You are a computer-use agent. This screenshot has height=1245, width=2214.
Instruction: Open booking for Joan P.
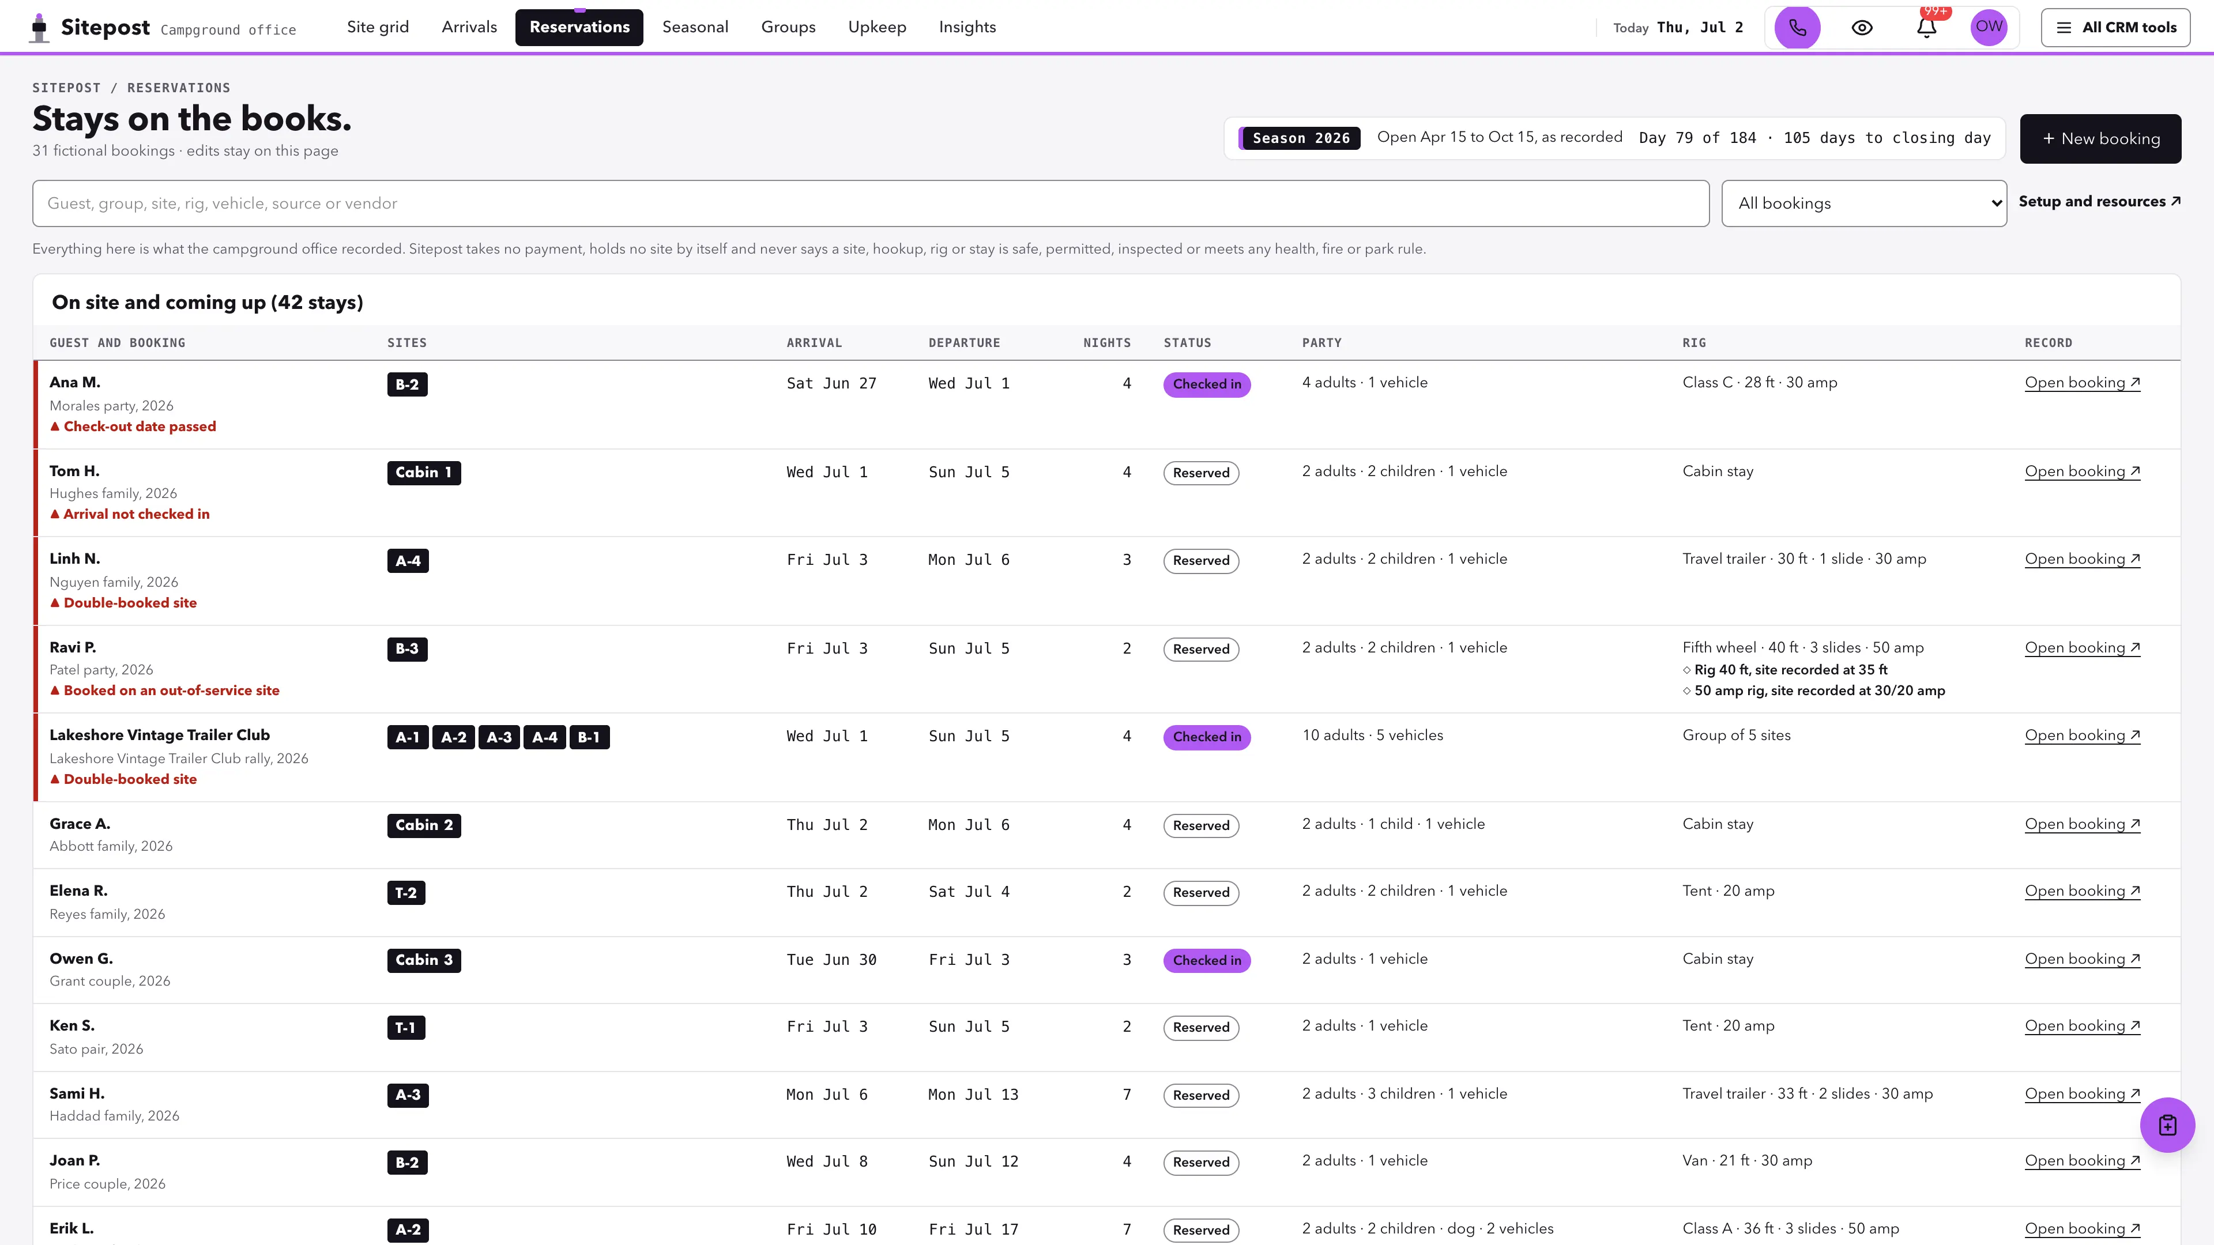tap(2081, 1161)
